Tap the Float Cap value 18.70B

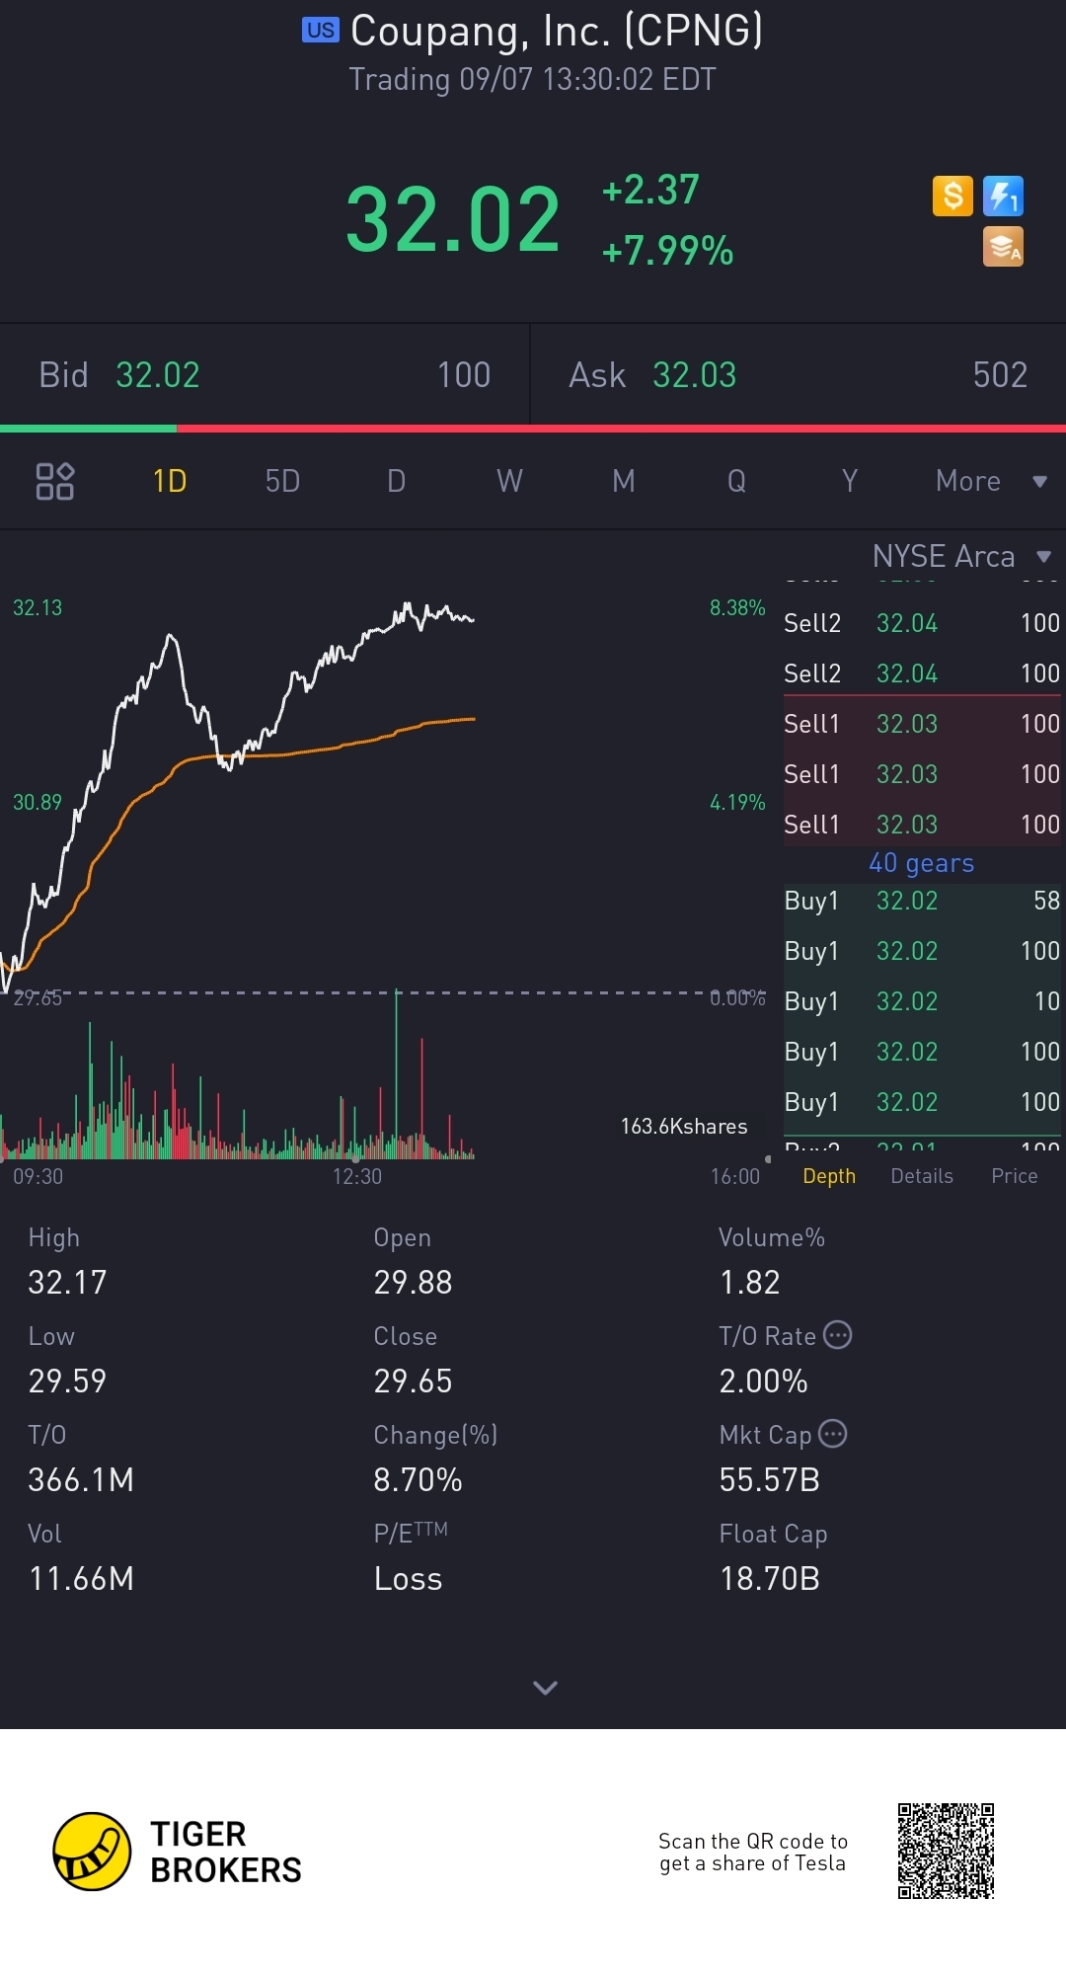coord(770,1579)
